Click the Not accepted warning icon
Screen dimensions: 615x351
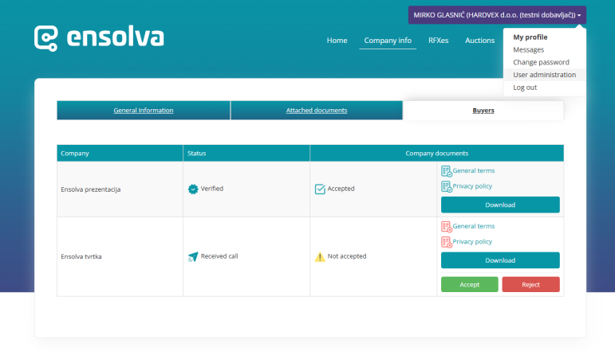click(320, 256)
